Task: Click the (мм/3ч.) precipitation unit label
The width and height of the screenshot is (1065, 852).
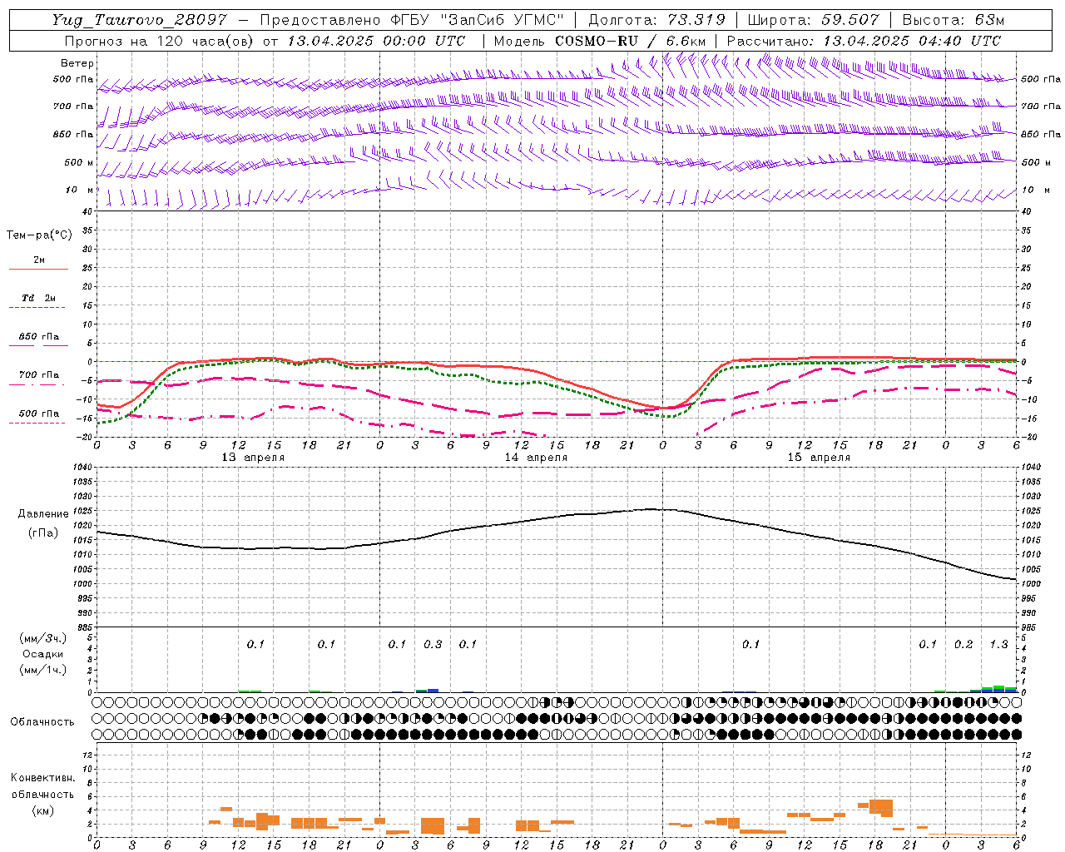Action: pyautogui.click(x=42, y=639)
